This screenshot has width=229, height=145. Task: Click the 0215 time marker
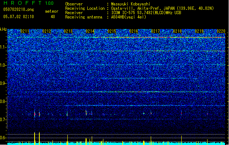click(112, 31)
